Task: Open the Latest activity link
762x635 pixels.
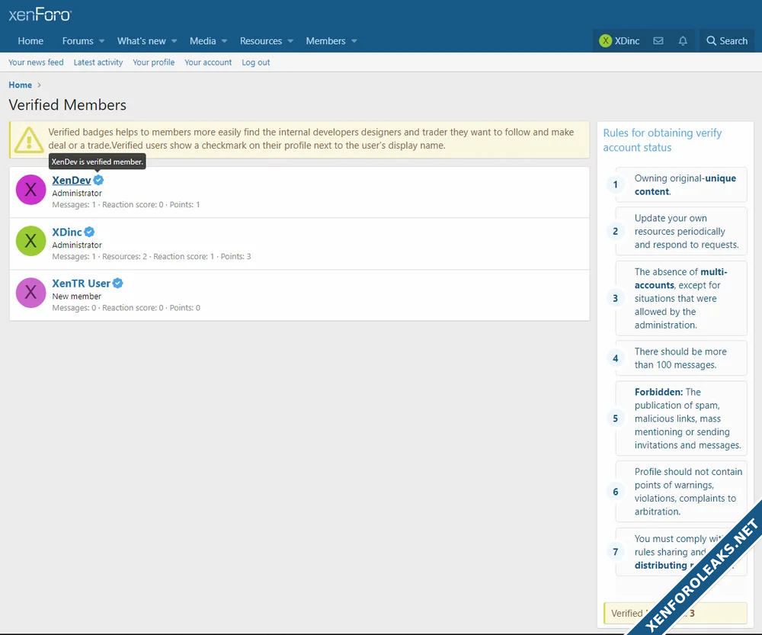Action: (98, 63)
